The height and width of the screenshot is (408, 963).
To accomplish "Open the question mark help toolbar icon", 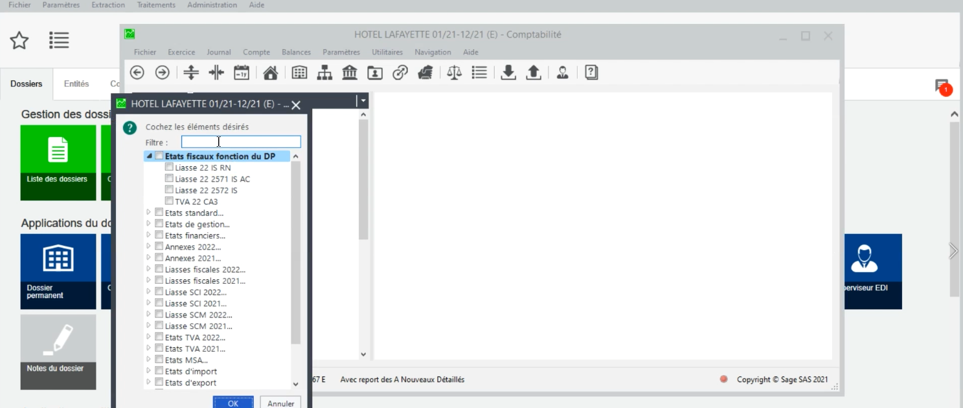I will [591, 73].
